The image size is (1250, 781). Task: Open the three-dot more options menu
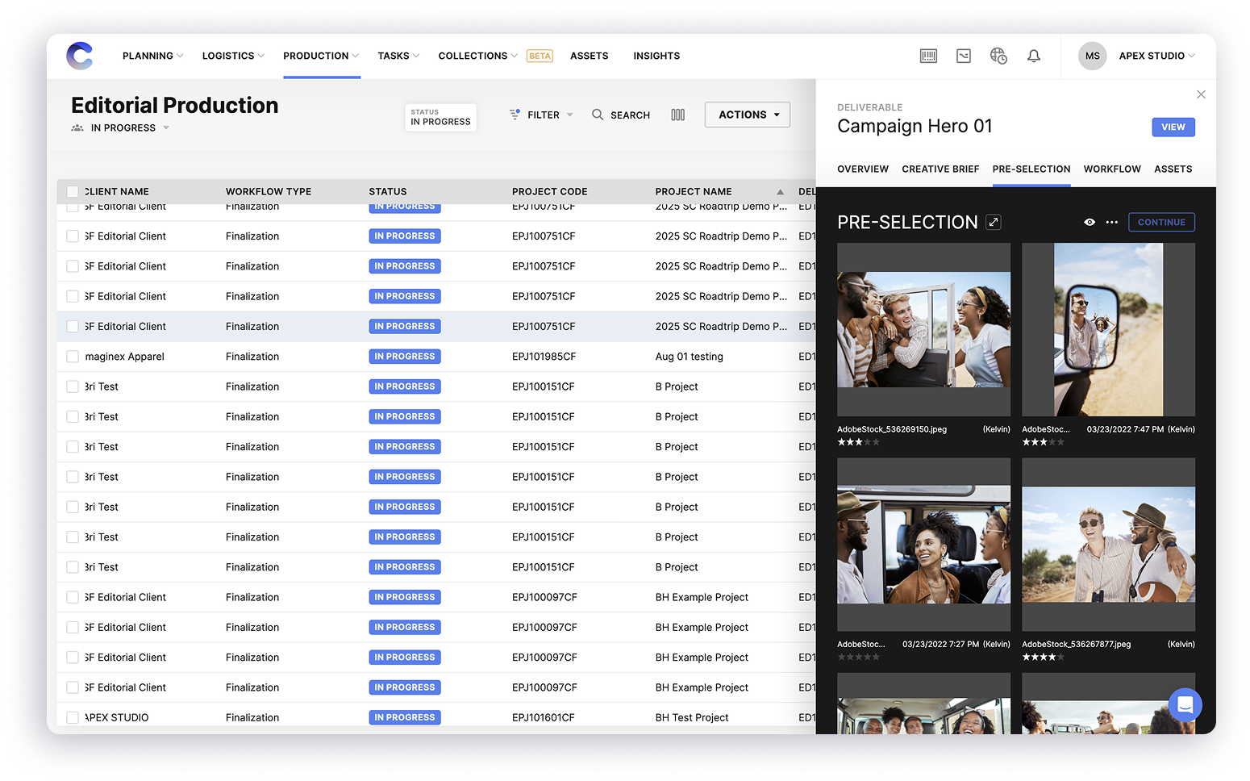click(1112, 222)
